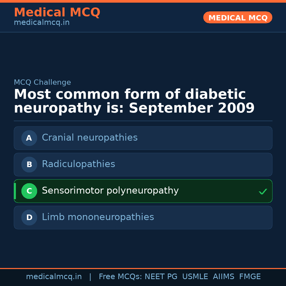Click the Free MCQs footer label
The height and width of the screenshot is (286, 286).
120,277
